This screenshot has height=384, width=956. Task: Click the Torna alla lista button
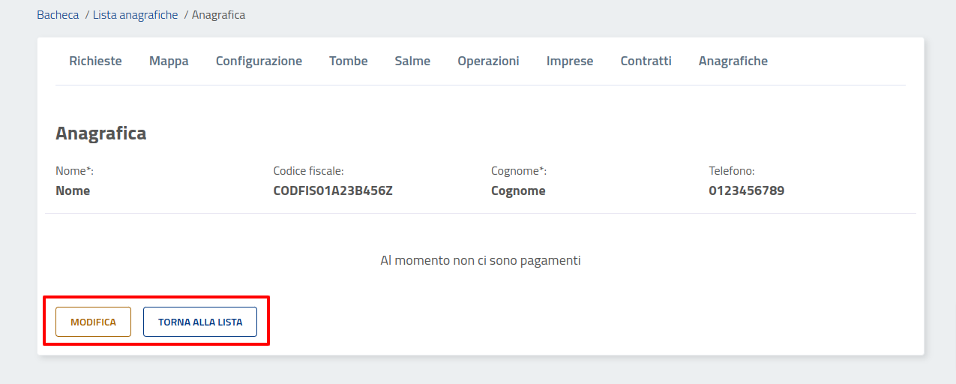(200, 322)
